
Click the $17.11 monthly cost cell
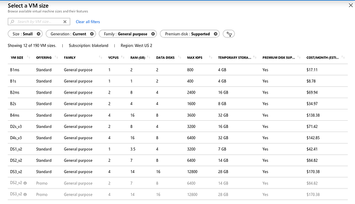pyautogui.click(x=312, y=70)
